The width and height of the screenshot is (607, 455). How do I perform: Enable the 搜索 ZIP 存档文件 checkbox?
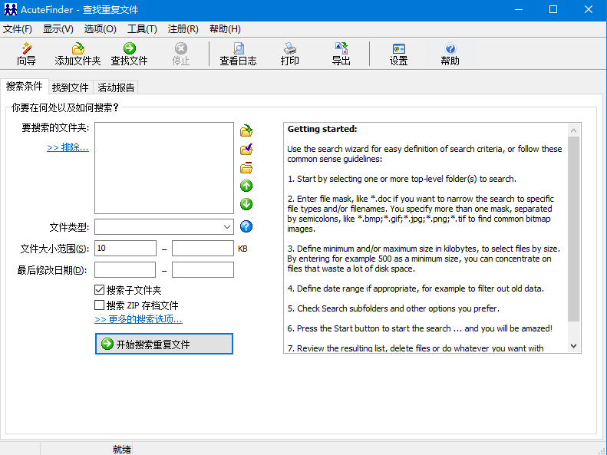(x=100, y=305)
